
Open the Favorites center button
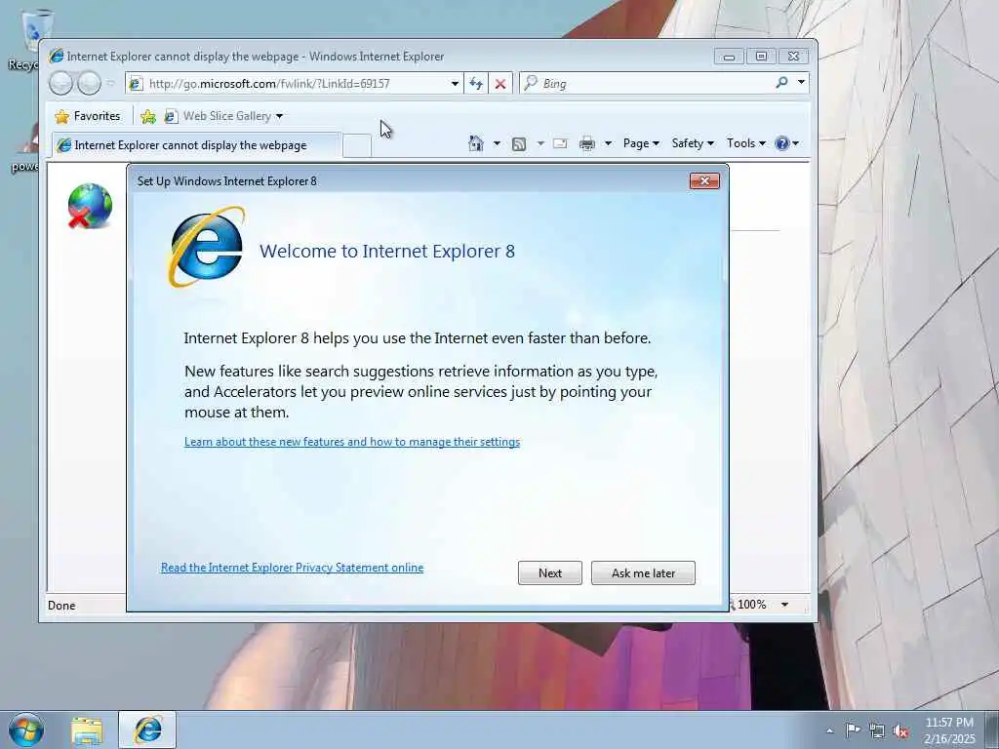(88, 116)
